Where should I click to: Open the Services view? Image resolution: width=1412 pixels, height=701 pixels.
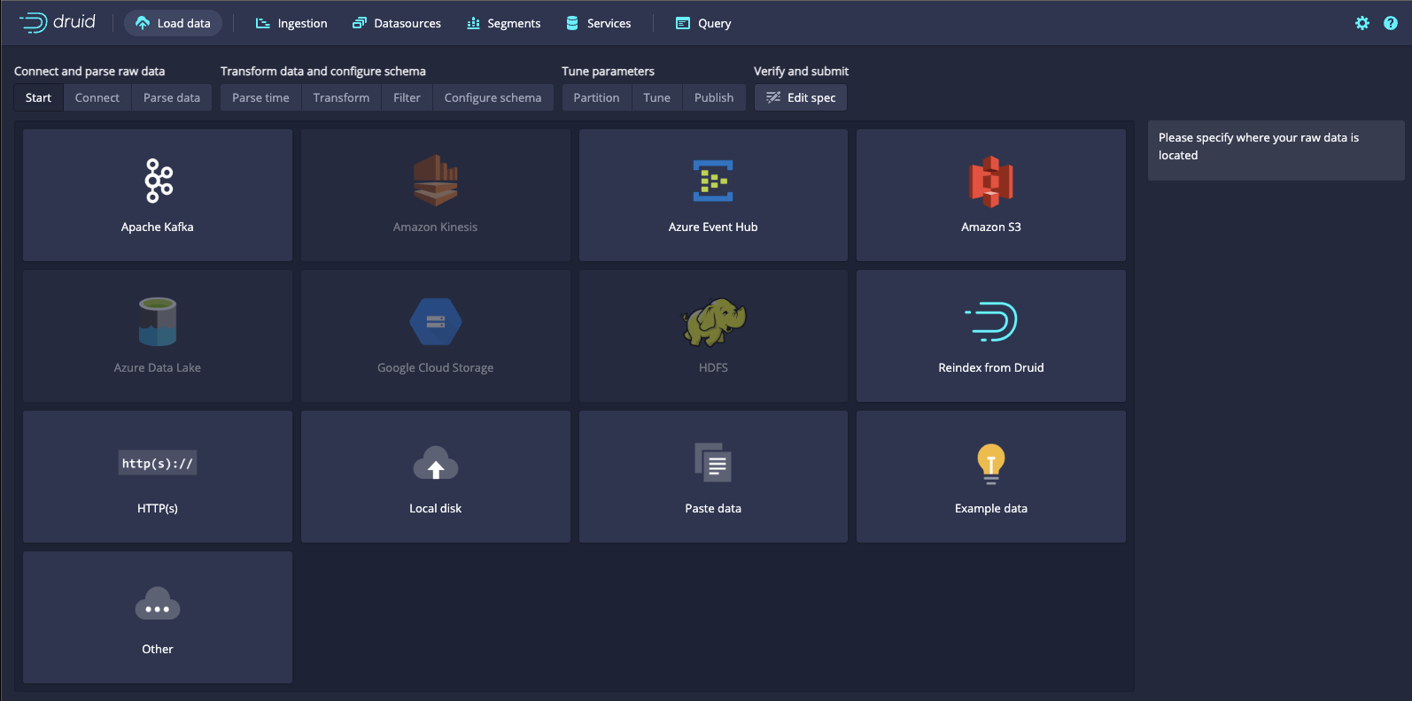point(599,23)
